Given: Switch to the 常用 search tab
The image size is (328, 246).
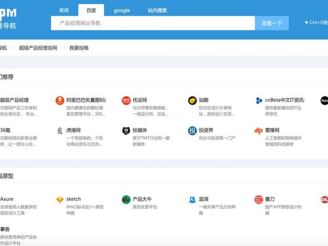Looking at the screenshot, I should [x=64, y=10].
